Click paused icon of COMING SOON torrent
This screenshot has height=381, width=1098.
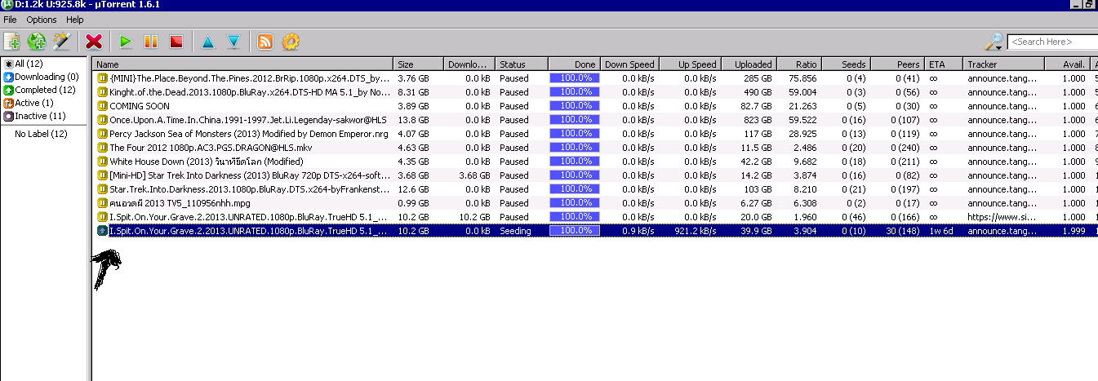point(102,106)
